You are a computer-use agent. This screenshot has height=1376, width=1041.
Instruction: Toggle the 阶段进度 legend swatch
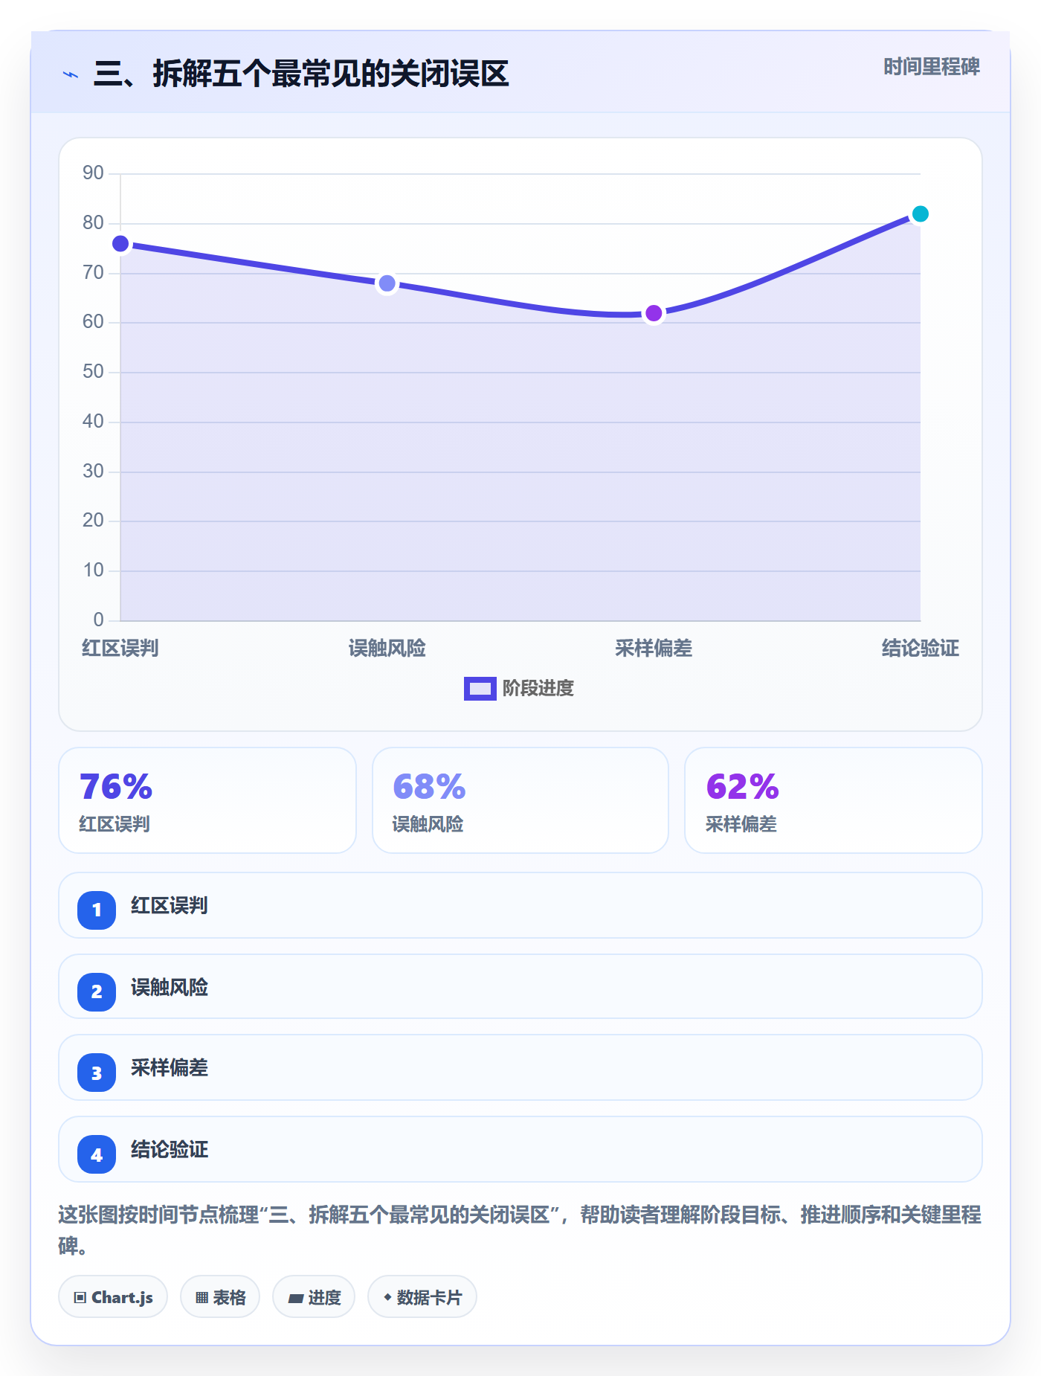480,689
